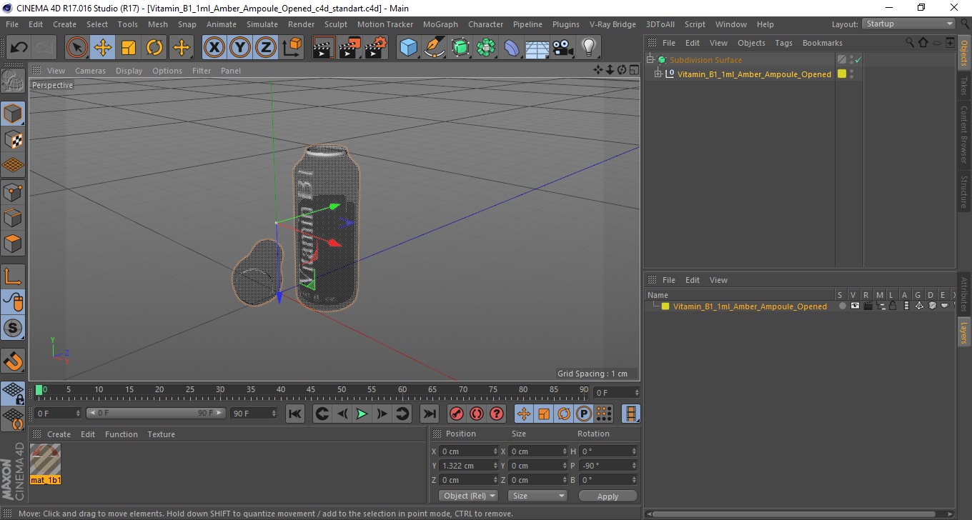
Task: Enable the Snap magnet icon
Action: tap(13, 361)
